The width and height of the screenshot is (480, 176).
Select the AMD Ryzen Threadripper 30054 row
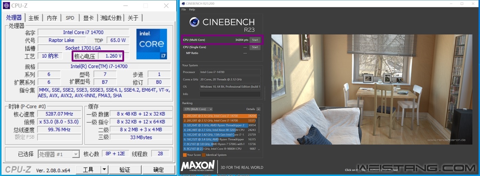[220, 125]
